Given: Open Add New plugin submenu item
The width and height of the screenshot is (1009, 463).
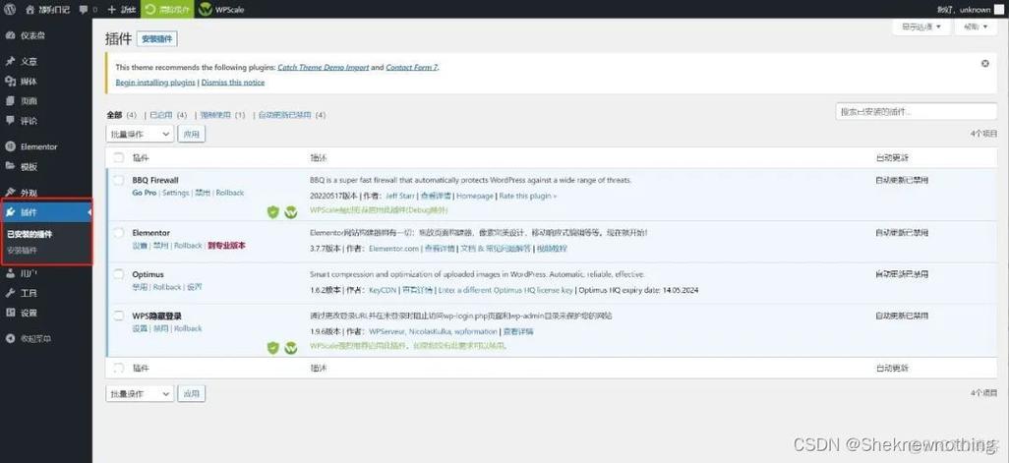Looking at the screenshot, I should 22,250.
